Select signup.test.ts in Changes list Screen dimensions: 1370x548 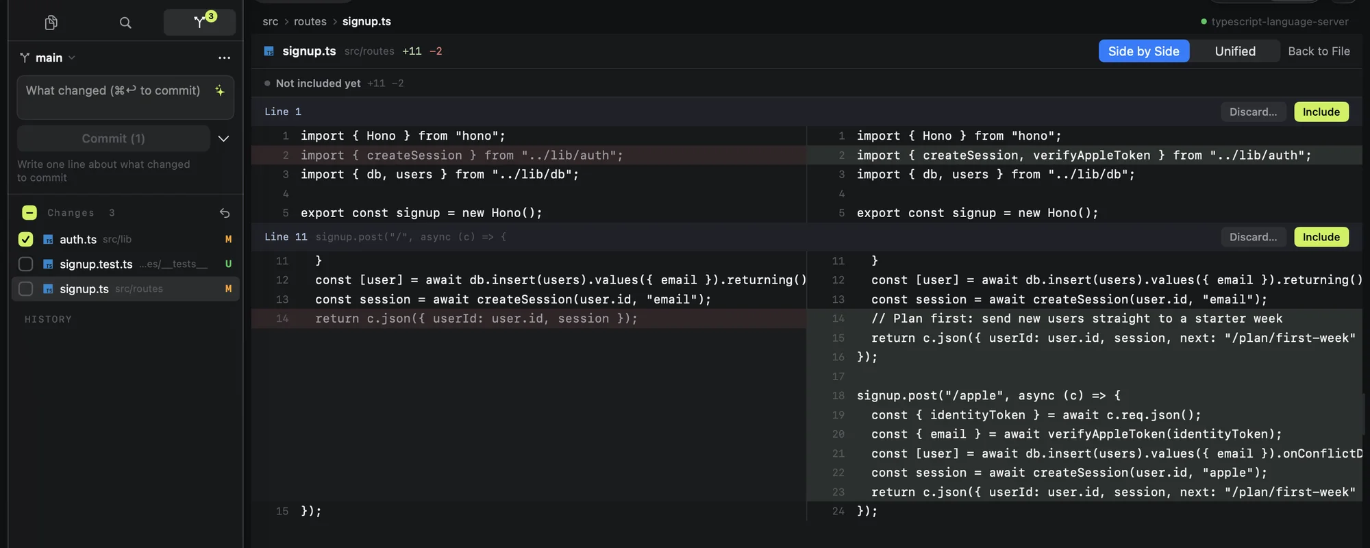pyautogui.click(x=126, y=264)
